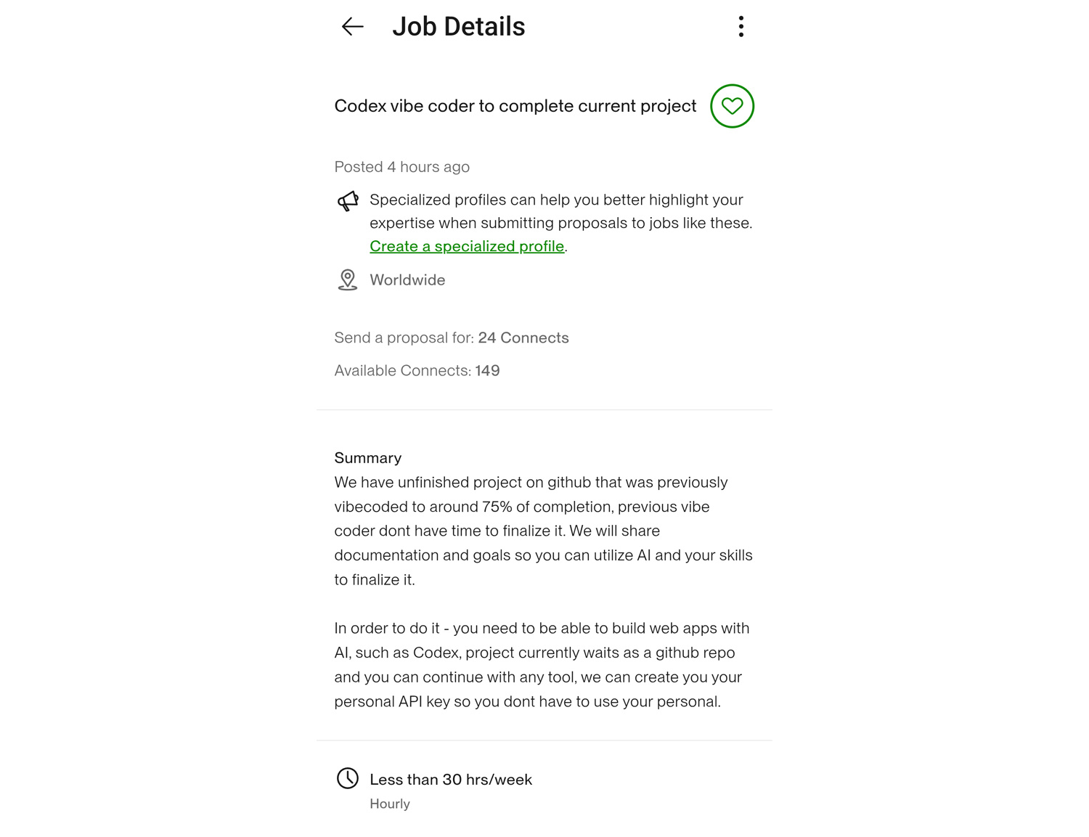Go back using the left arrow
The image size is (1089, 837).
(x=352, y=27)
